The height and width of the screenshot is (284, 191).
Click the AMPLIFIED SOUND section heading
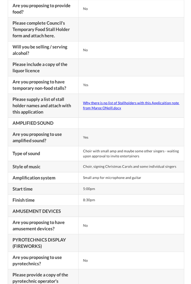33,123
